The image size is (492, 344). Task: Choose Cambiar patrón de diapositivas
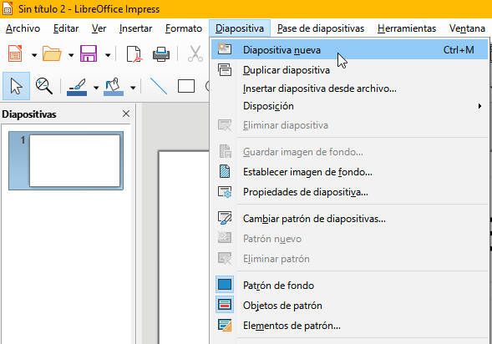(349, 219)
